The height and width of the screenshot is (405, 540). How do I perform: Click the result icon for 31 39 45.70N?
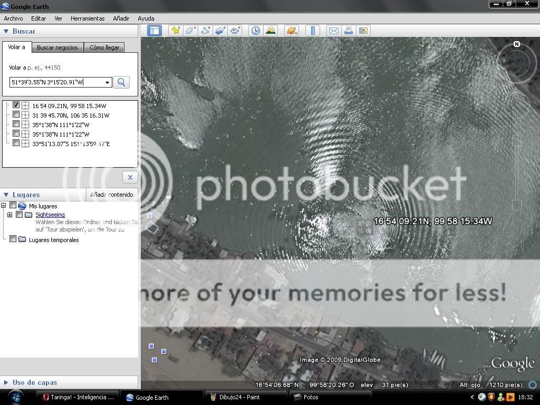[x=25, y=115]
